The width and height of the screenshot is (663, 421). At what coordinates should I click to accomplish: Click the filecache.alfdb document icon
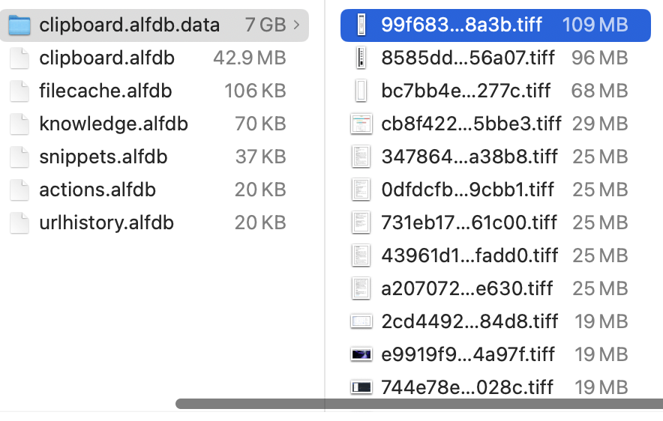[x=19, y=91]
